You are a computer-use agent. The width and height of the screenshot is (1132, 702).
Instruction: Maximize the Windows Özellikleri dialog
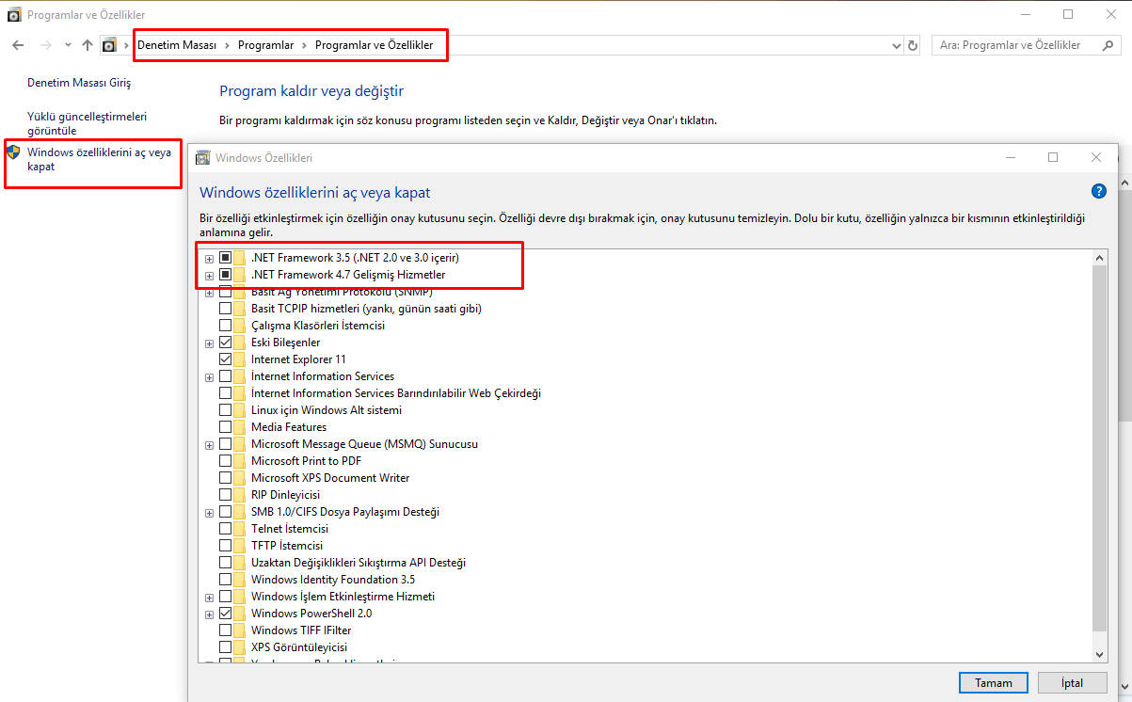pos(1053,157)
